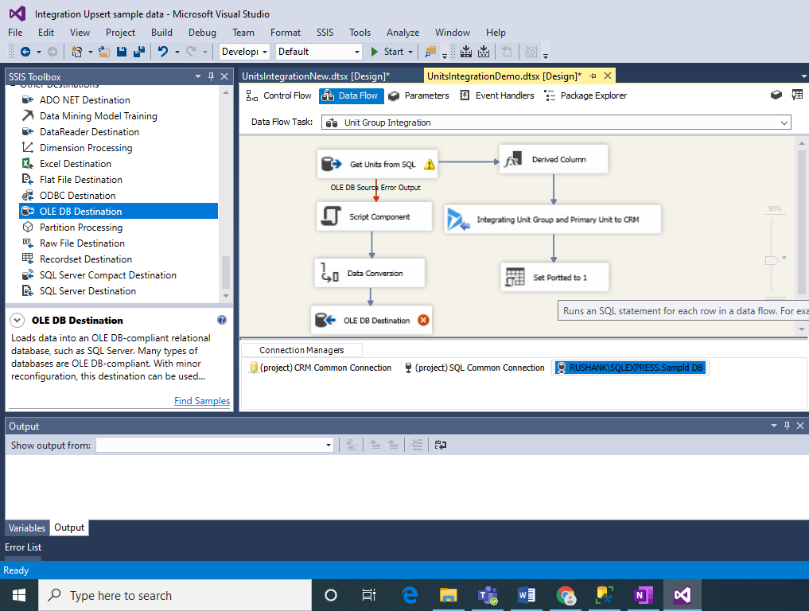Select Recordset Destination in the toolbox
Image resolution: width=809 pixels, height=611 pixels.
(x=86, y=259)
